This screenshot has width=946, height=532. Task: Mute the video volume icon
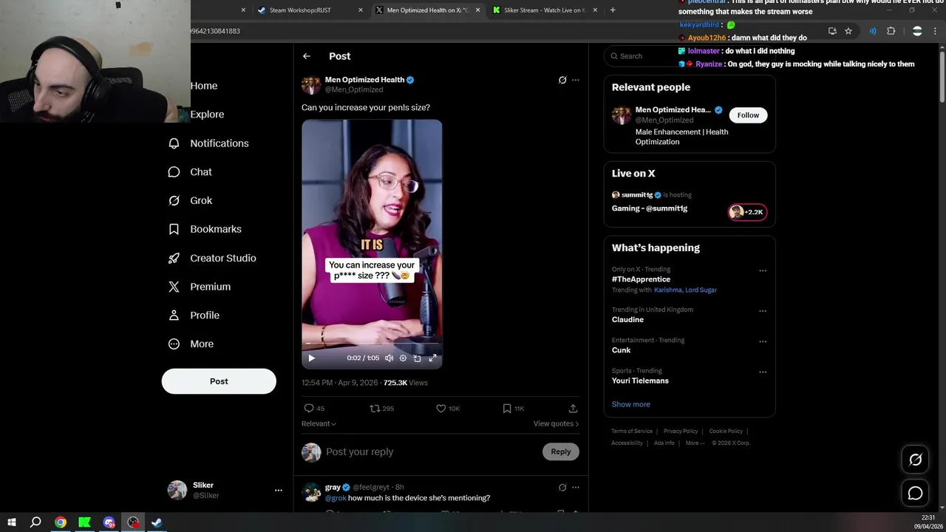389,358
